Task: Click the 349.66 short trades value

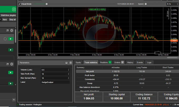Action: click(x=168, y=71)
